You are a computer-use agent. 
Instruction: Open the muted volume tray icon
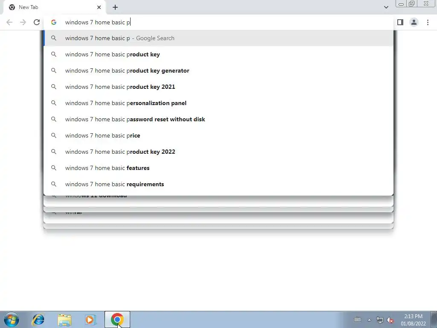[x=390, y=320]
